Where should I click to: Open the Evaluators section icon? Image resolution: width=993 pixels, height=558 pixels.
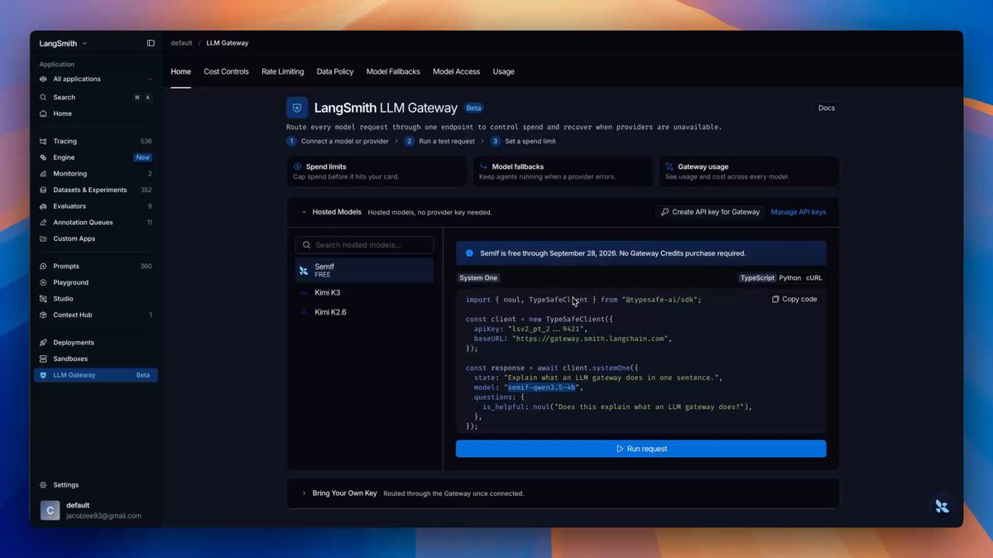[44, 206]
